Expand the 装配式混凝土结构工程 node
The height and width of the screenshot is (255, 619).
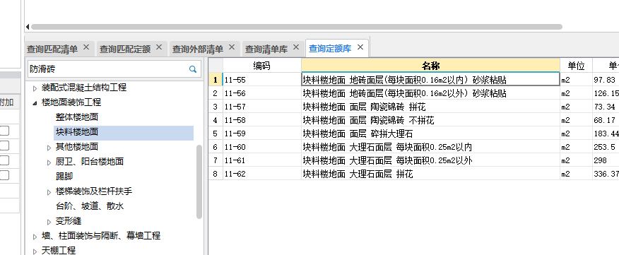[35, 88]
